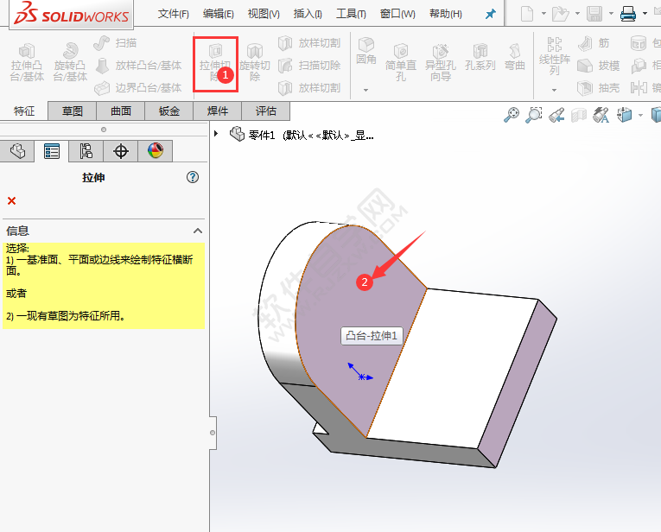
Task: Choose the 放样凸台/基体 loft tool
Action: coord(138,66)
